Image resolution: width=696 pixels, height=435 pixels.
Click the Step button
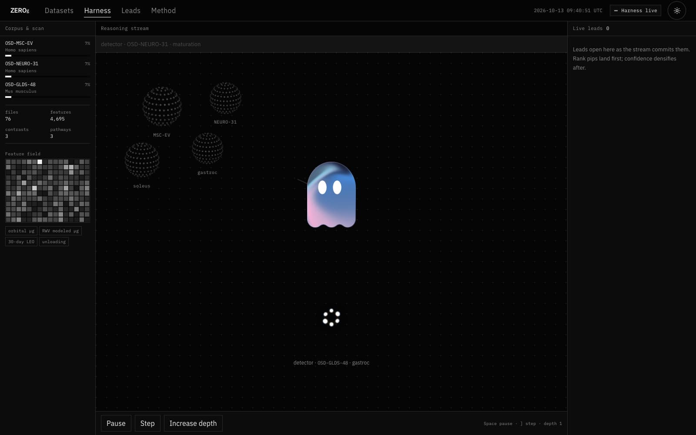pyautogui.click(x=147, y=423)
